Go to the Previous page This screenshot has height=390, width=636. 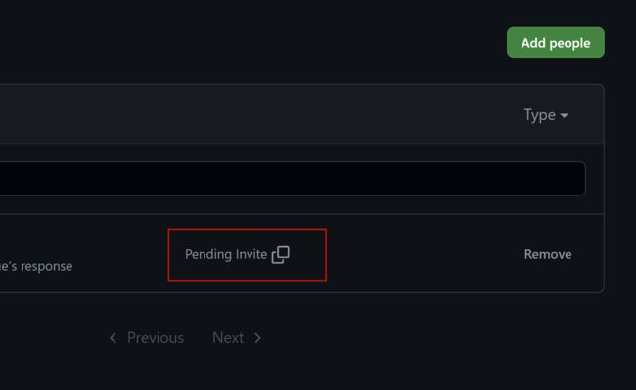coord(147,338)
